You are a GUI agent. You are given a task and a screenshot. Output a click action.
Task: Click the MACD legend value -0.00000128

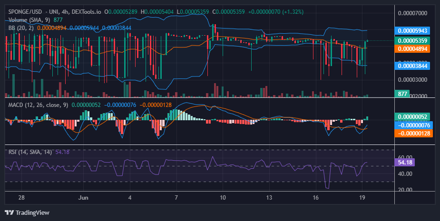pos(155,105)
